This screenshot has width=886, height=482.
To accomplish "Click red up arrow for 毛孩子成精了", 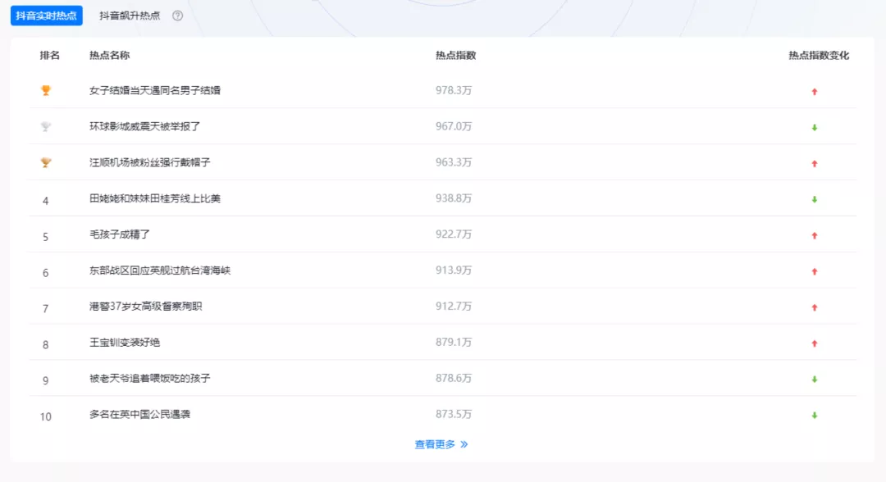I will [815, 235].
